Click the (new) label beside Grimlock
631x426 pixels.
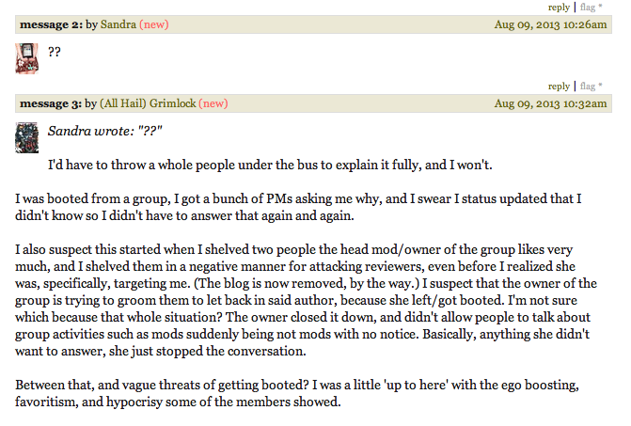pos(213,103)
